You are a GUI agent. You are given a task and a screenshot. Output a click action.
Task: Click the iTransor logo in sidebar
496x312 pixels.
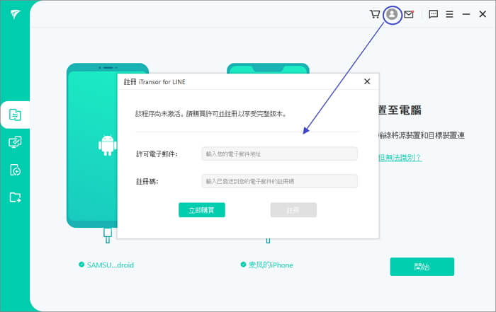(x=15, y=14)
